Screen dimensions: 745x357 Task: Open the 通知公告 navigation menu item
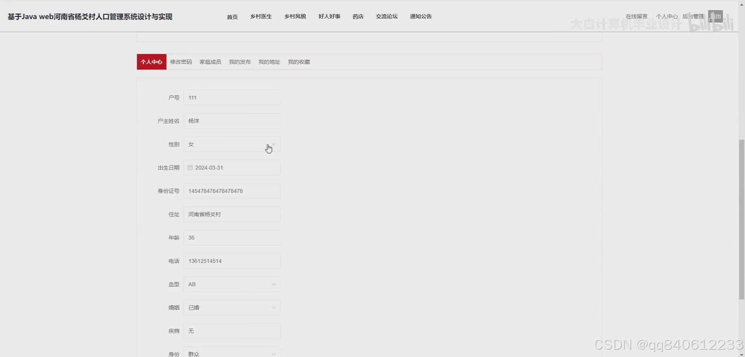click(421, 17)
